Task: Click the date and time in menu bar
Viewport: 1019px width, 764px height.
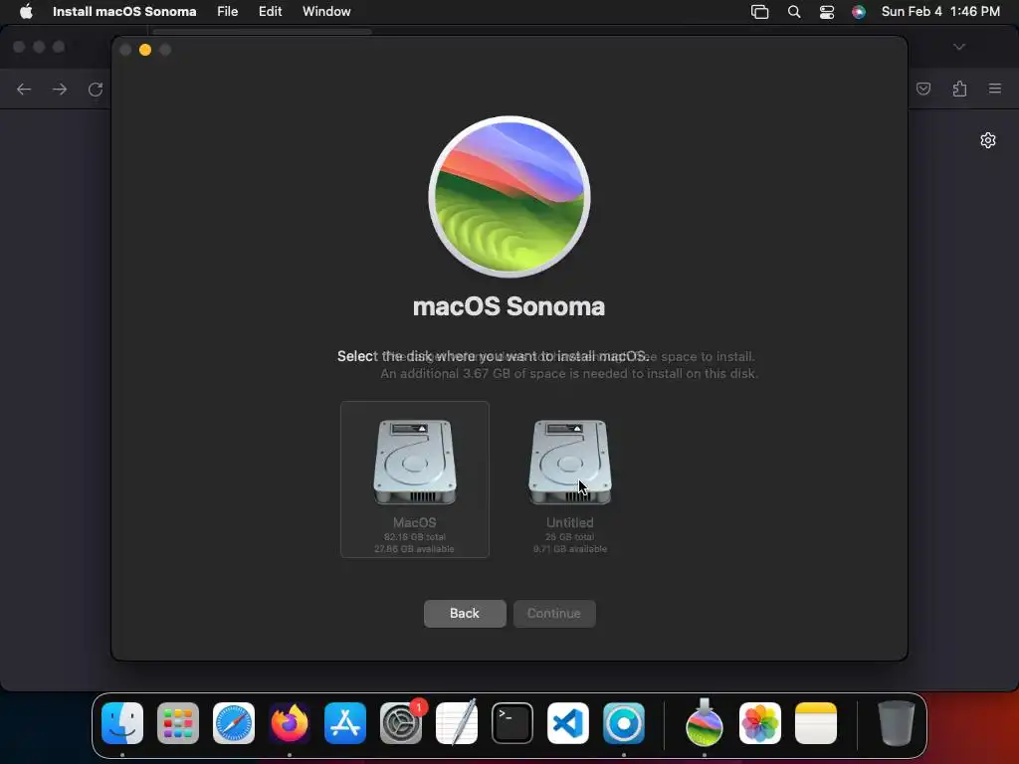Action: 940,12
